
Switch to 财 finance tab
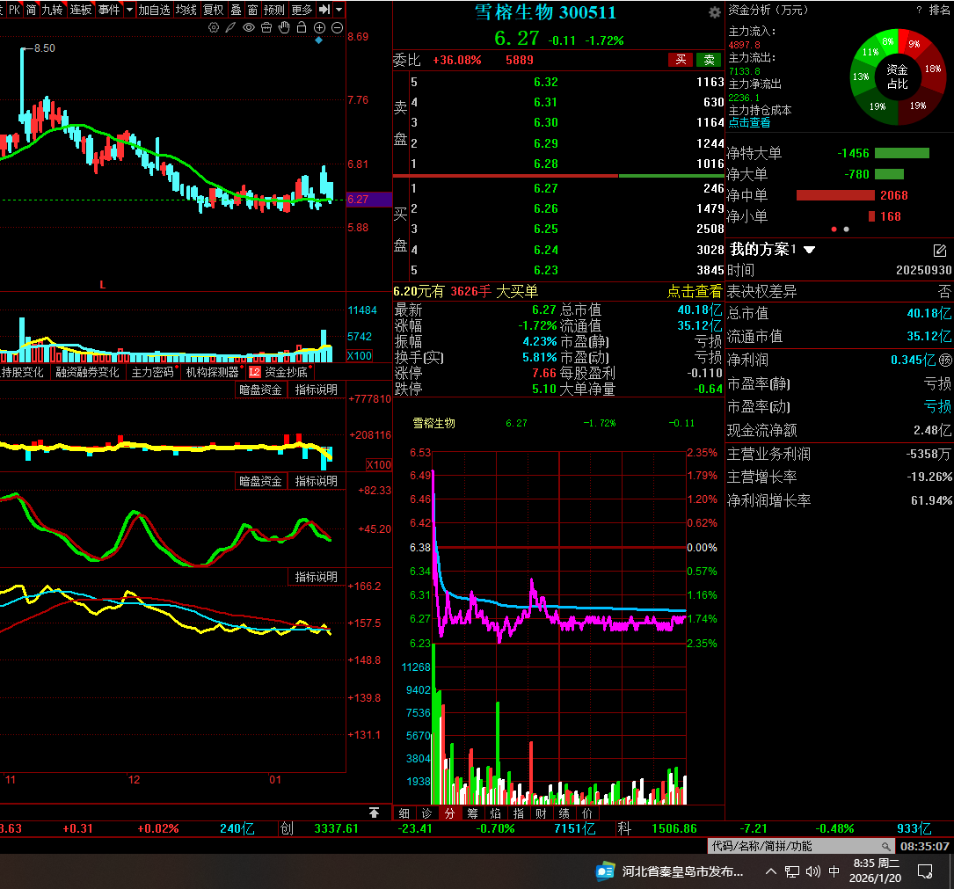tap(541, 813)
